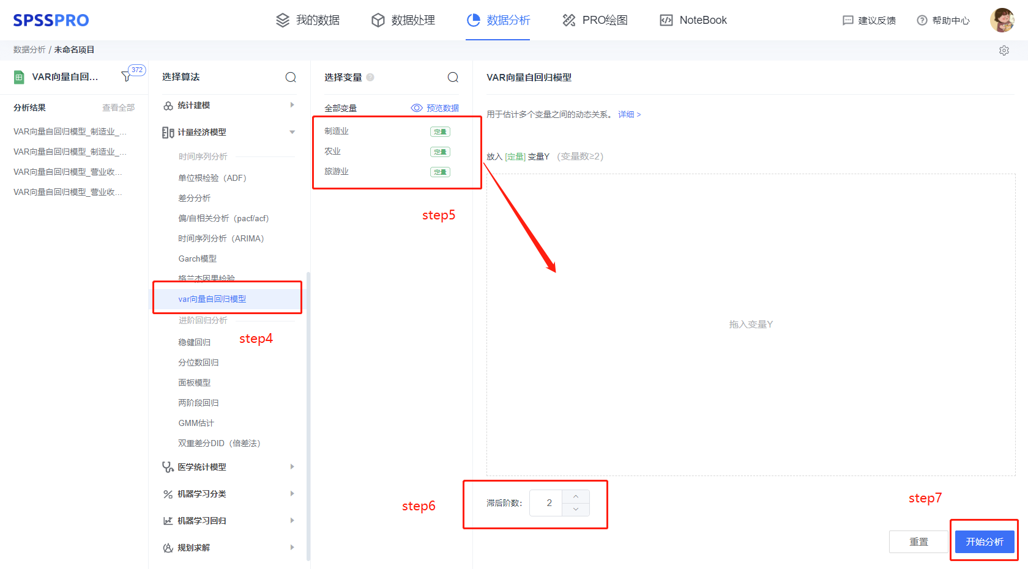The width and height of the screenshot is (1028, 569).
Task: Open PRO绘图 drawing icon
Action: 568,20
